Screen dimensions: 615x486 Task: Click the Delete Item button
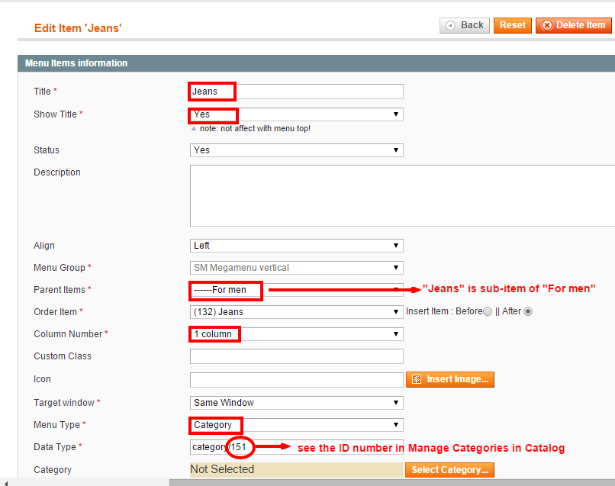pos(574,25)
